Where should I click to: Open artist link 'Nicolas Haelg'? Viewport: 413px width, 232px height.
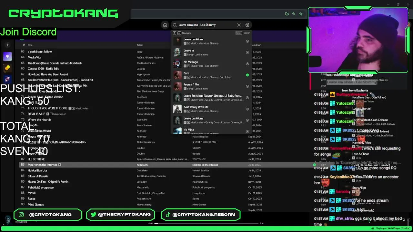(x=144, y=205)
